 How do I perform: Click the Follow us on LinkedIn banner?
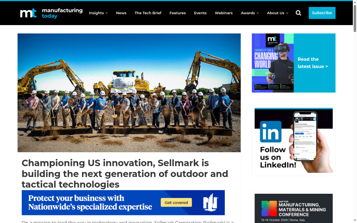point(294,140)
